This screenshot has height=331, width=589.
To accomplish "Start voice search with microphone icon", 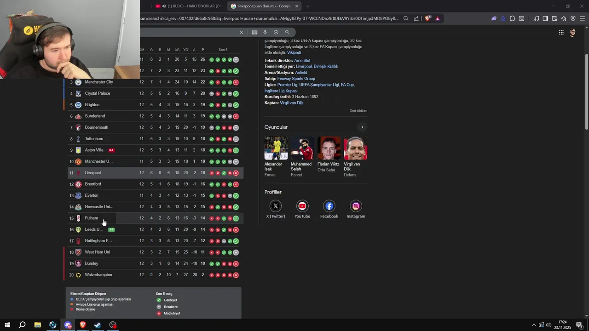I will (x=265, y=32).
